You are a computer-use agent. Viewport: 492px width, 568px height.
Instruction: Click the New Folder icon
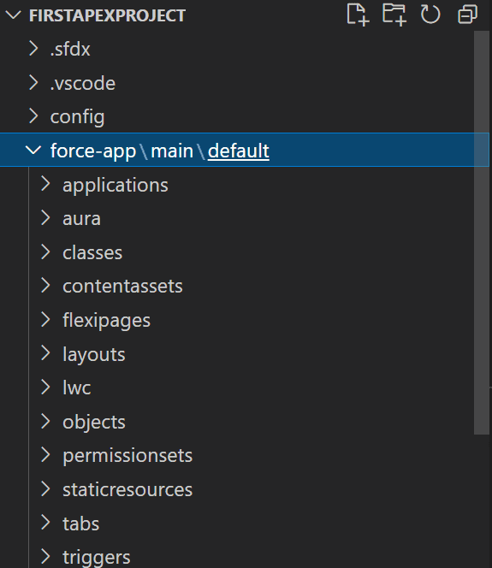point(394,15)
